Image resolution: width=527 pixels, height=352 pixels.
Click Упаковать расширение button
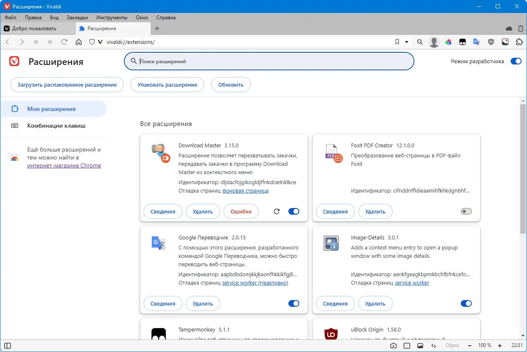(x=167, y=85)
